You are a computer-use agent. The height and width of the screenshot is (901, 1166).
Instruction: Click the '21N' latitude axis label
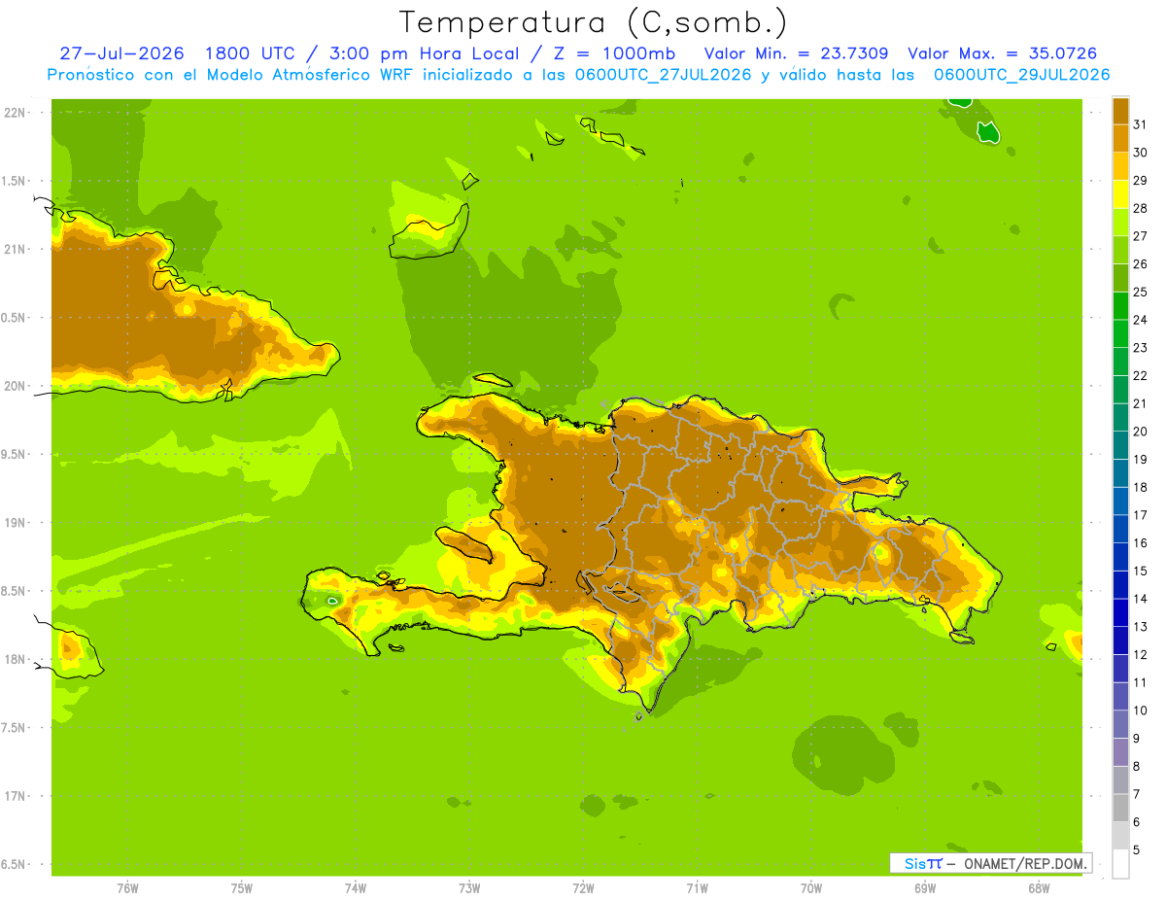click(15, 250)
